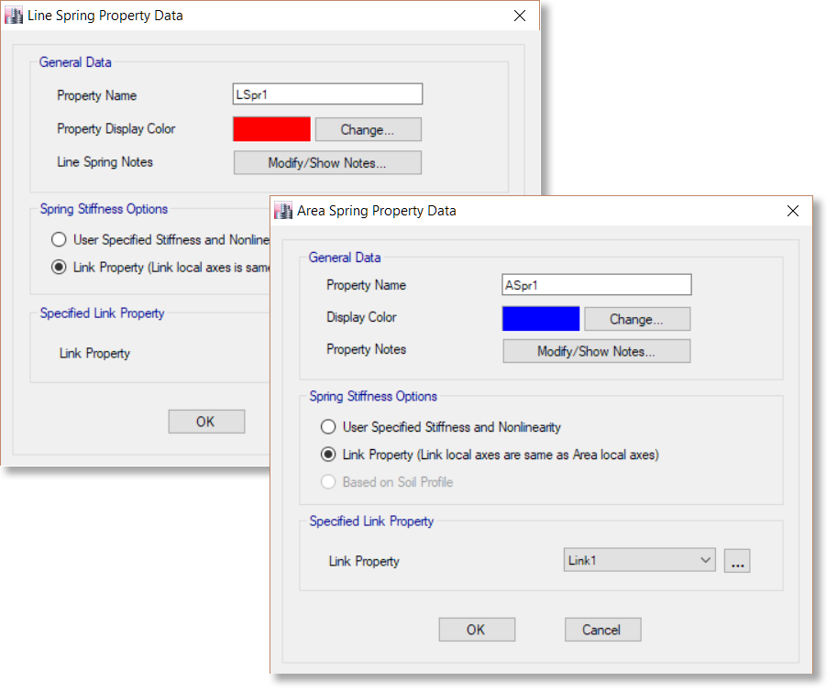This screenshot has height=692, width=837.
Task: Click the 'Property Notes' label in Area dialog
Action: (366, 349)
